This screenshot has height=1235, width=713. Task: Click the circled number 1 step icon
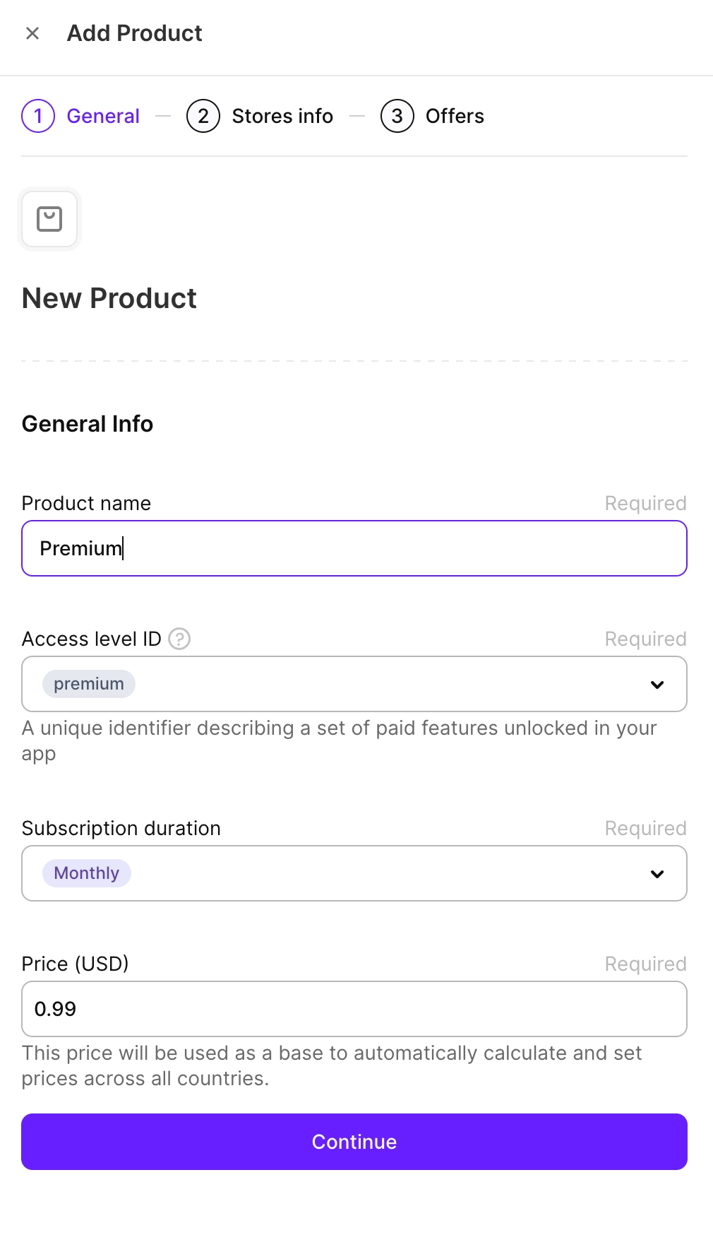[38, 116]
